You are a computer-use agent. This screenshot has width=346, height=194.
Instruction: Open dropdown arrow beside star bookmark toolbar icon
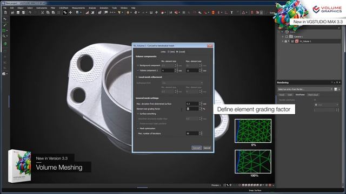[x=131, y=13]
